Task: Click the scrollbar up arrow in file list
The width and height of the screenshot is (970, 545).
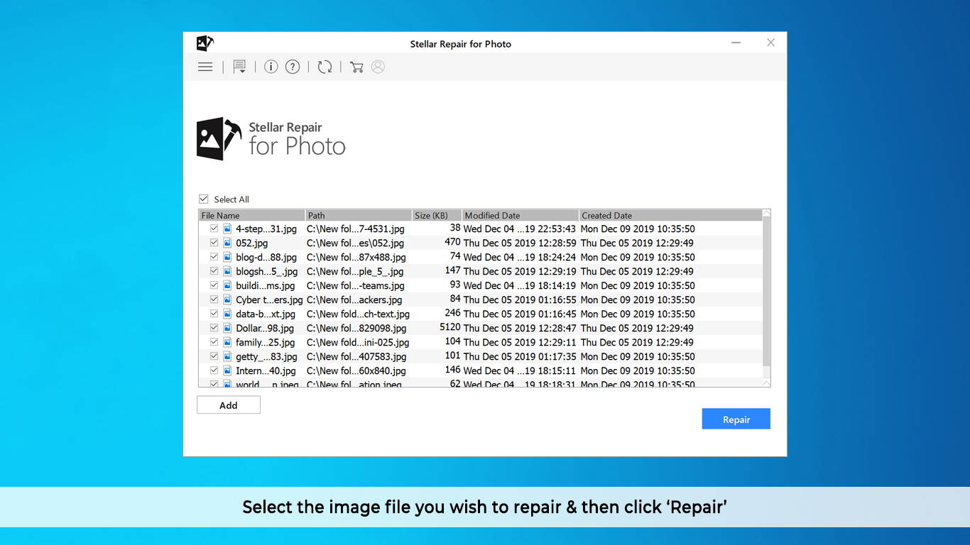Action: click(x=766, y=214)
